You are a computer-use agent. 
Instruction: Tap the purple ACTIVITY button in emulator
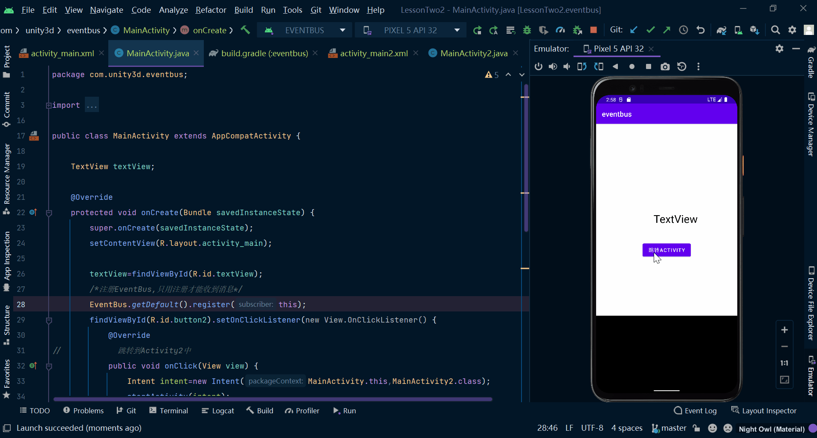666,250
